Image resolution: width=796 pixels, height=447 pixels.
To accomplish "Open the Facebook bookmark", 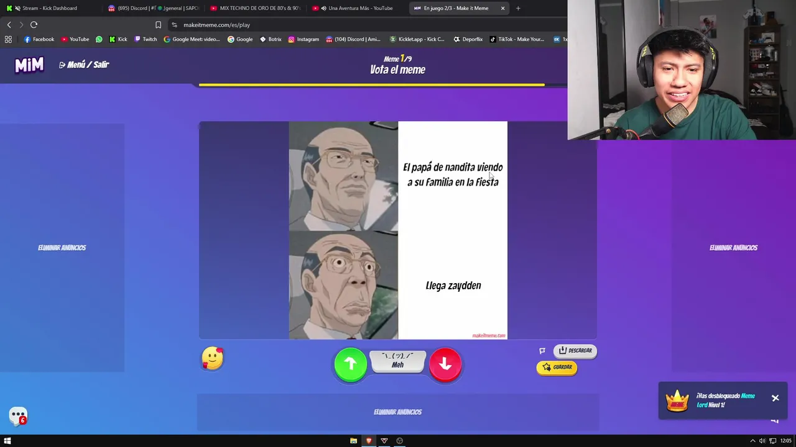I will (x=39, y=39).
